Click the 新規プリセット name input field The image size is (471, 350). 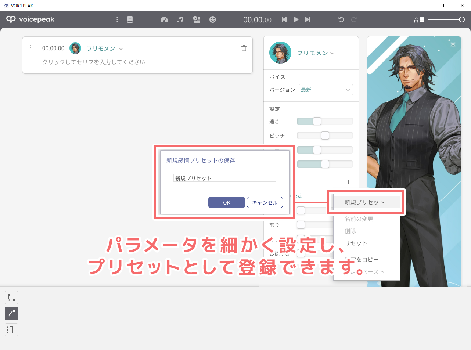coord(224,178)
